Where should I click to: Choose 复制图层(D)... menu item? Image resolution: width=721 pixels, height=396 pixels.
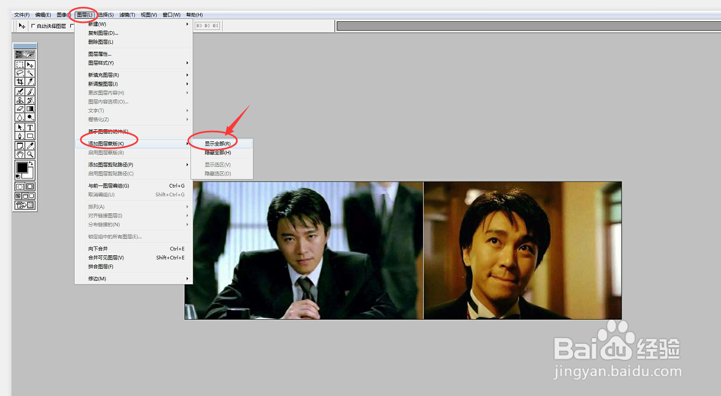(x=134, y=33)
